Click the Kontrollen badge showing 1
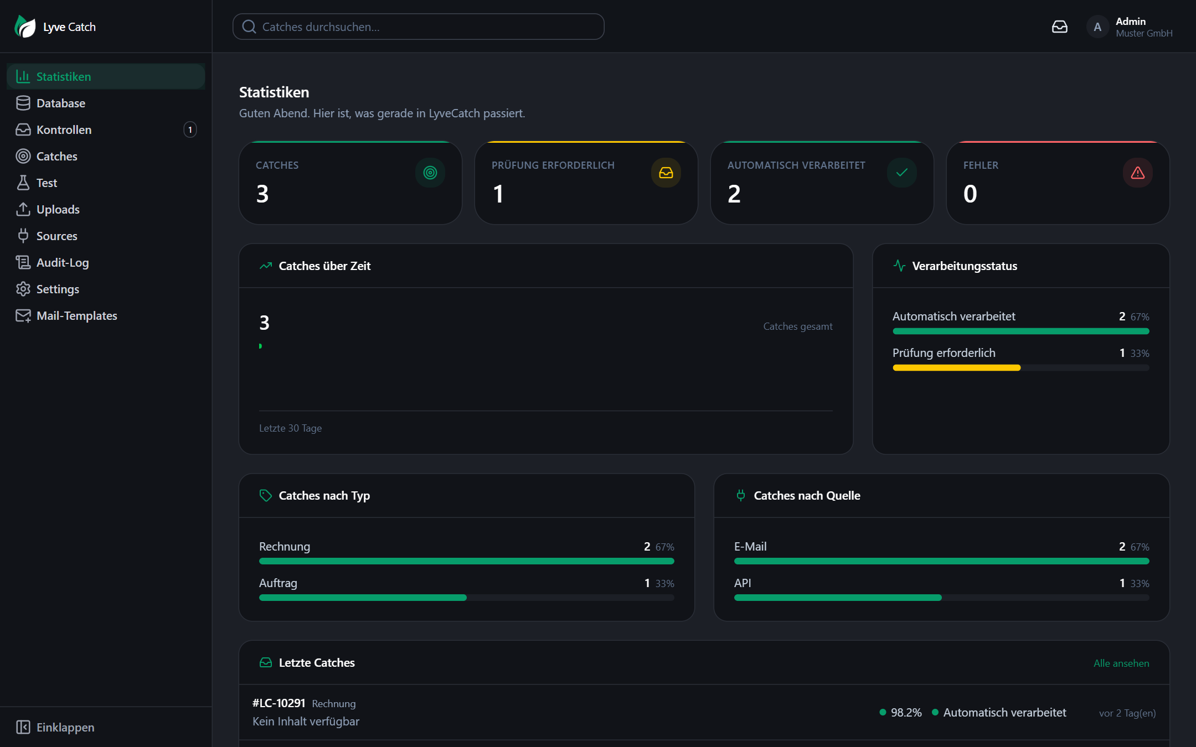1196x747 pixels. click(x=190, y=129)
